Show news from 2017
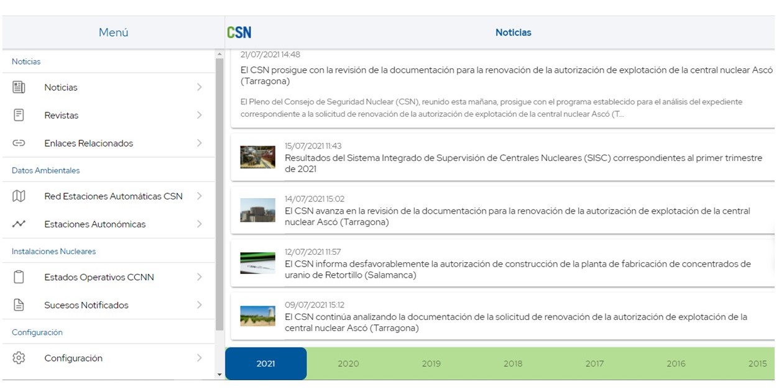Image resolution: width=779 pixels, height=392 pixels. 594,363
